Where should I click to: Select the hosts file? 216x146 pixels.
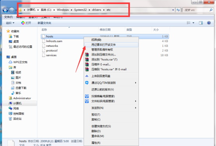[x=105, y=36]
